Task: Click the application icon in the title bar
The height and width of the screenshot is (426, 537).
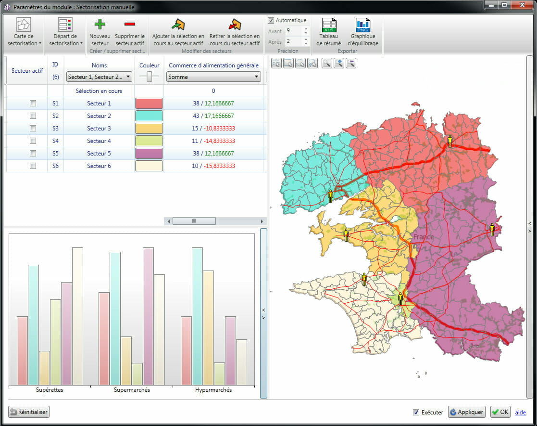Action: [7, 7]
